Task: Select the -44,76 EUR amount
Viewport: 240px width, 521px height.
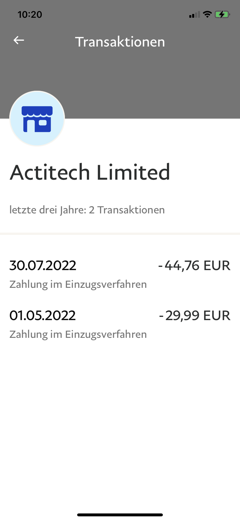Action: click(x=194, y=265)
